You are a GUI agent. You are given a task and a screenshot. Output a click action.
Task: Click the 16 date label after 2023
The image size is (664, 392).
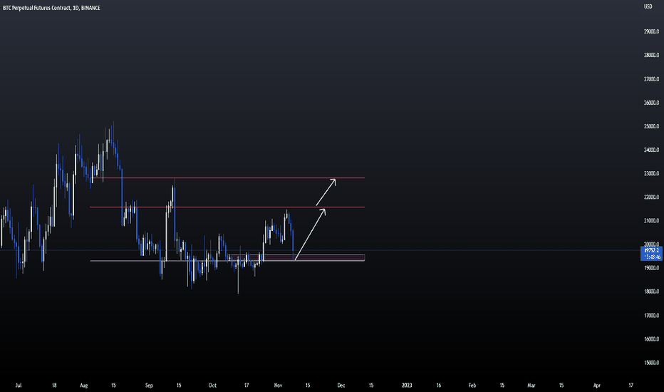point(439,385)
